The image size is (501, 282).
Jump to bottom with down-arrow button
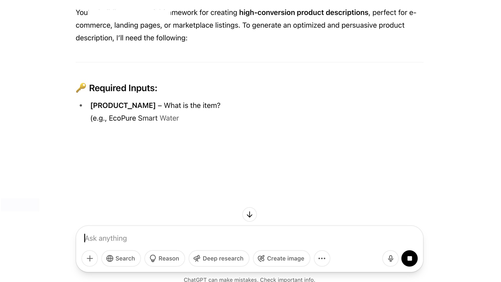pyautogui.click(x=249, y=215)
